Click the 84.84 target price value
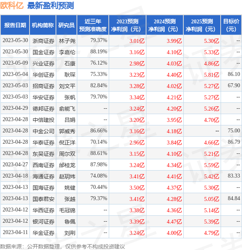Image resolution: width=242 pixels, height=250 pixels. 234,198
